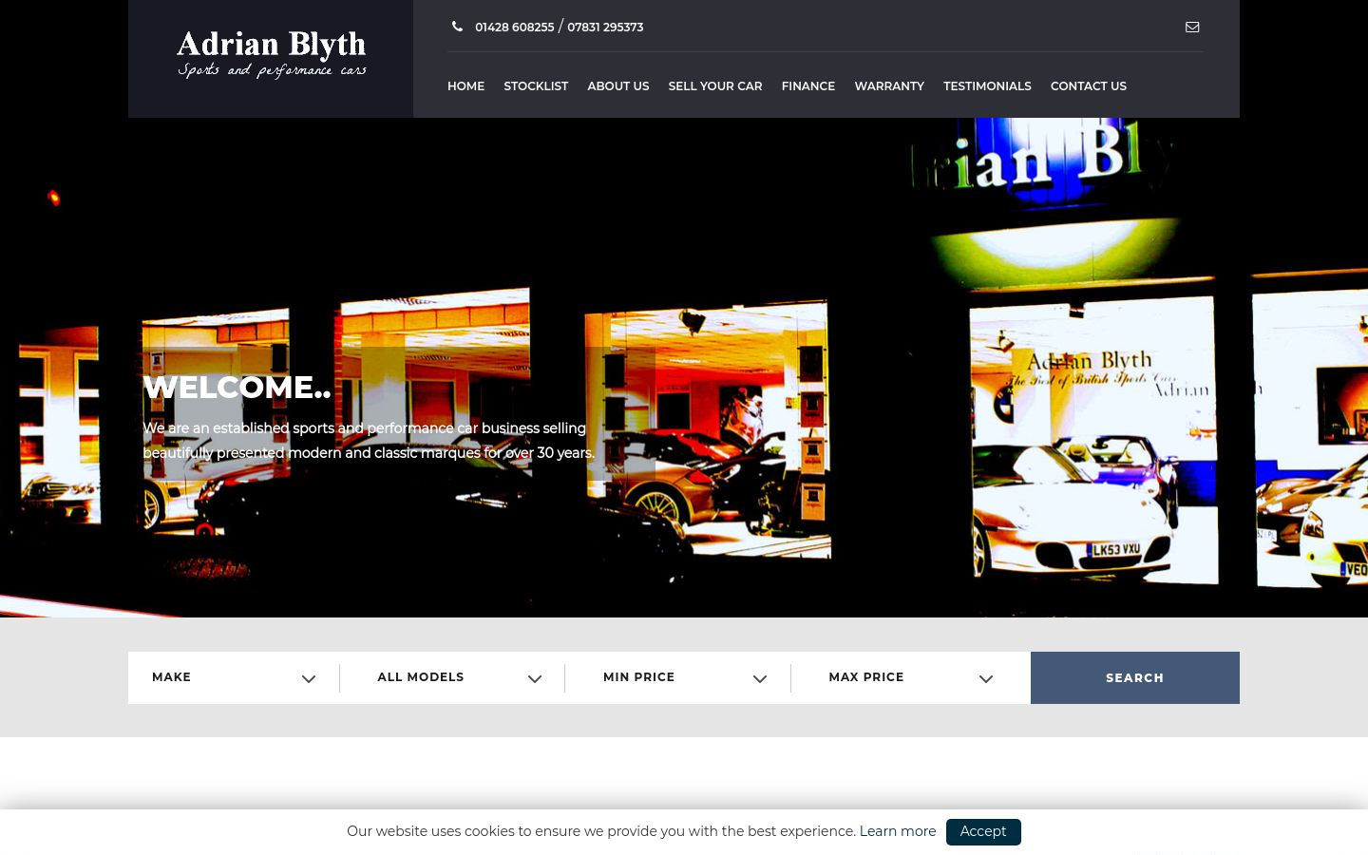
Task: Click the Adrian Blyth logo
Action: (x=272, y=55)
